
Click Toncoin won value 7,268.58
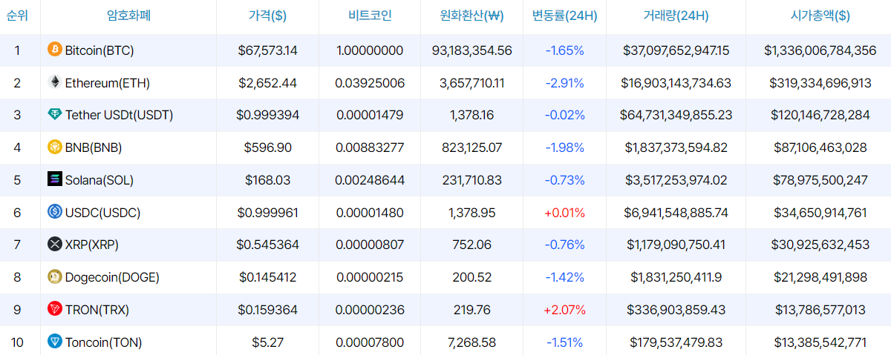pyautogui.click(x=472, y=342)
